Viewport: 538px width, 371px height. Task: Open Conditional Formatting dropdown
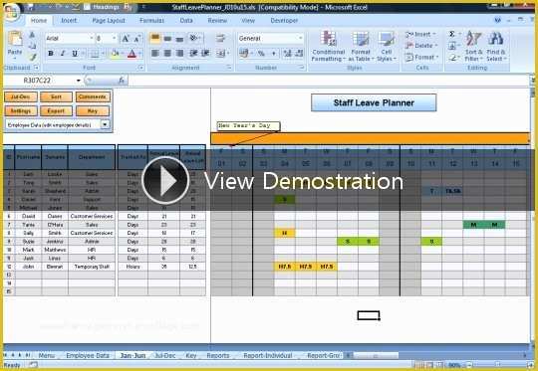[329, 46]
